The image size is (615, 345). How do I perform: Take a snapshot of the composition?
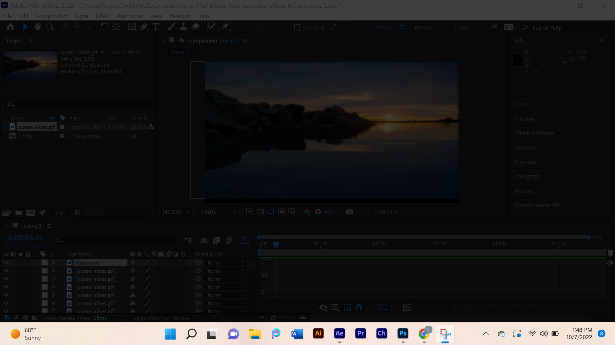(349, 211)
